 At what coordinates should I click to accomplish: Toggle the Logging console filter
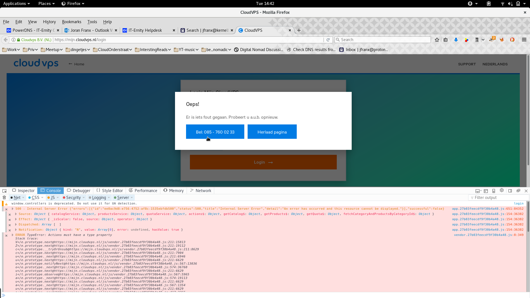[99, 198]
